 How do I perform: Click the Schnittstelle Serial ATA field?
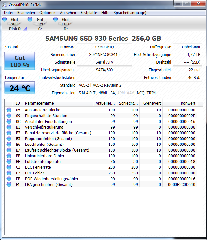(x=104, y=62)
